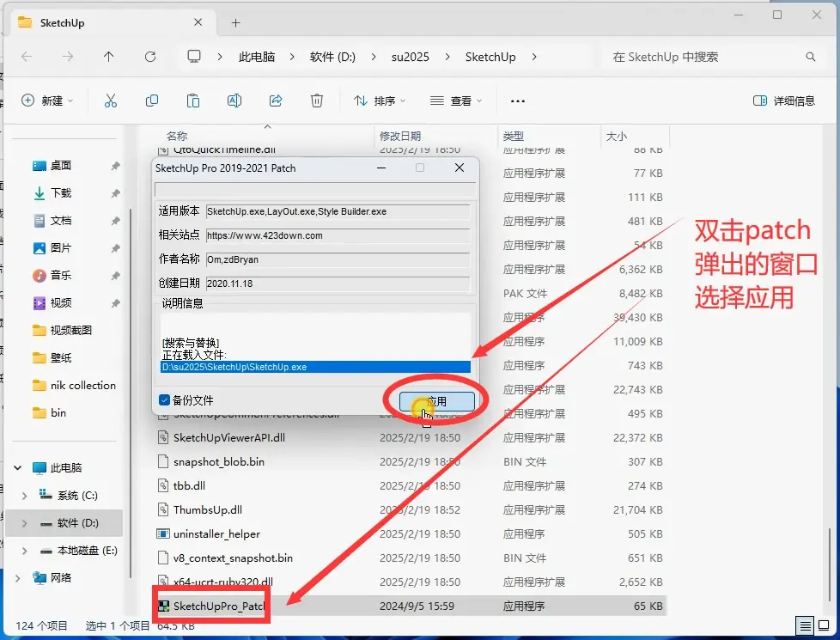The image size is (840, 640).
Task: Minimize the SketchUp Pro Patch dialog
Action: click(381, 168)
